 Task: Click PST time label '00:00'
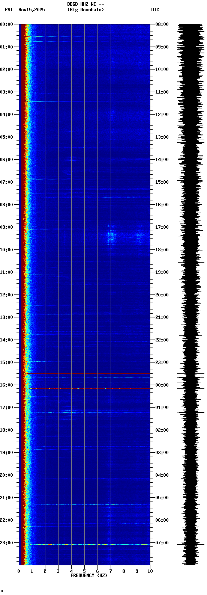(x=7, y=24)
